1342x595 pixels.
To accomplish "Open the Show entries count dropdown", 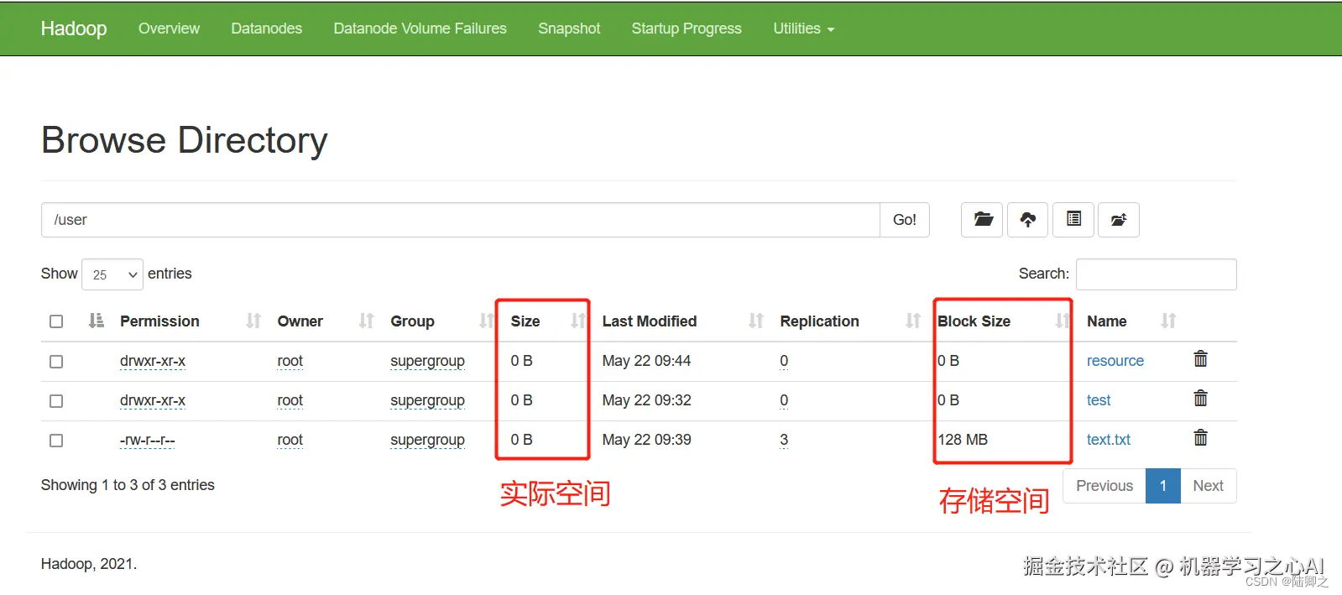I will pyautogui.click(x=112, y=274).
